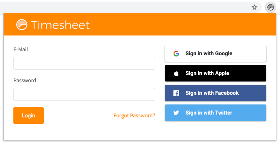This screenshot has height=146, width=280.
Task: Open the Forgot Password? link
Action: 134,116
